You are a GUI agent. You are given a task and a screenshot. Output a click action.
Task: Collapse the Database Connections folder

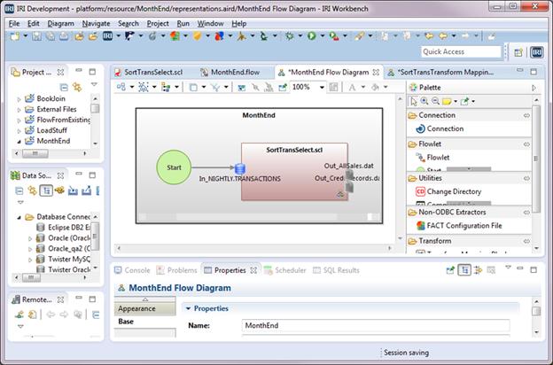(x=19, y=218)
